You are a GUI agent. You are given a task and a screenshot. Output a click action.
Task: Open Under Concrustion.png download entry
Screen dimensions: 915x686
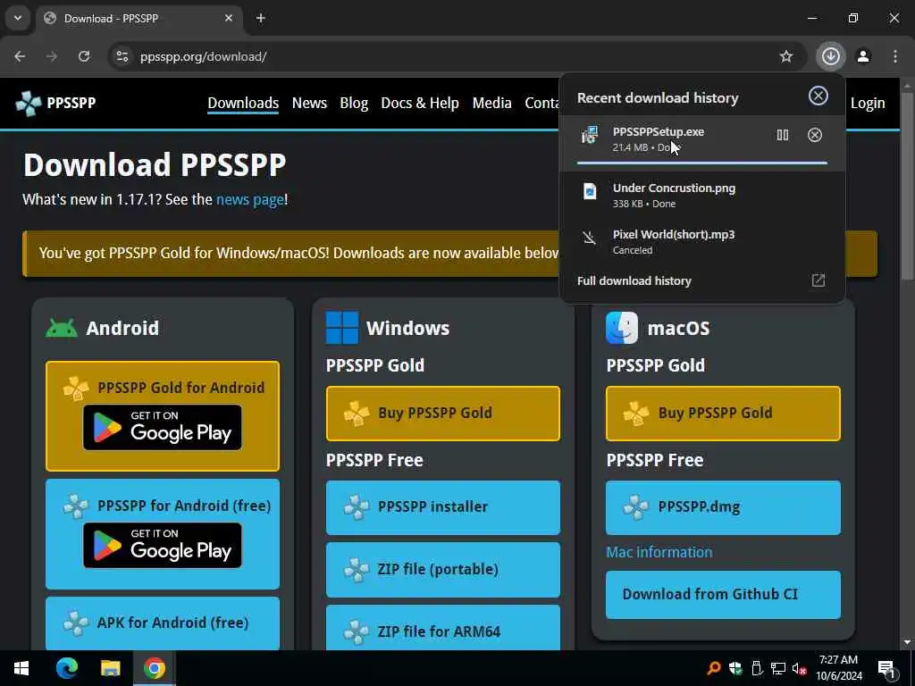[702, 196]
